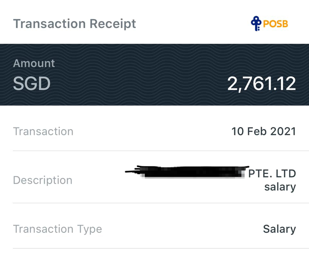Click the Amount label in the banner
The width and height of the screenshot is (309, 258).
click(x=34, y=63)
